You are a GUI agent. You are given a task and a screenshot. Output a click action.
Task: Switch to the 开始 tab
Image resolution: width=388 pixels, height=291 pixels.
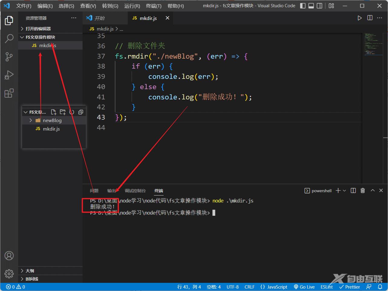(105, 18)
